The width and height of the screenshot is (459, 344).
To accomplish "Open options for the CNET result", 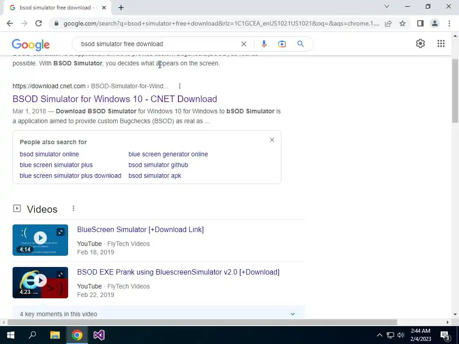I will [x=179, y=86].
